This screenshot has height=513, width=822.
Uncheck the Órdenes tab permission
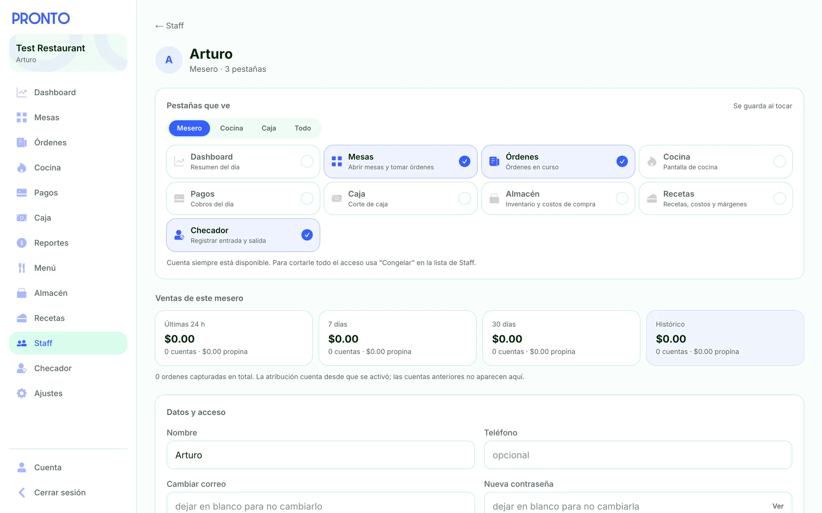pyautogui.click(x=558, y=161)
